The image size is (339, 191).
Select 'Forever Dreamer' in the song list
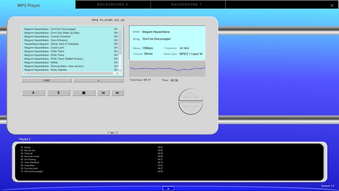tap(47, 37)
